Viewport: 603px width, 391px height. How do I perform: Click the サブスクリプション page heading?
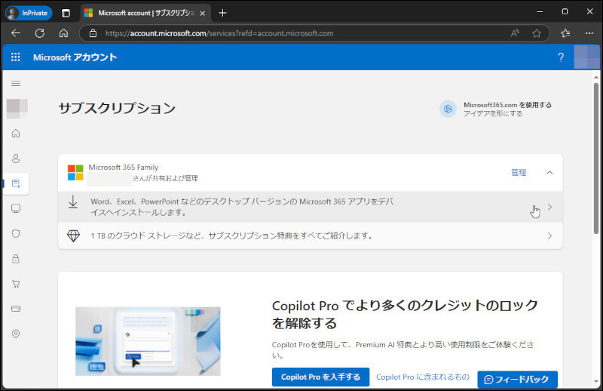pos(117,108)
